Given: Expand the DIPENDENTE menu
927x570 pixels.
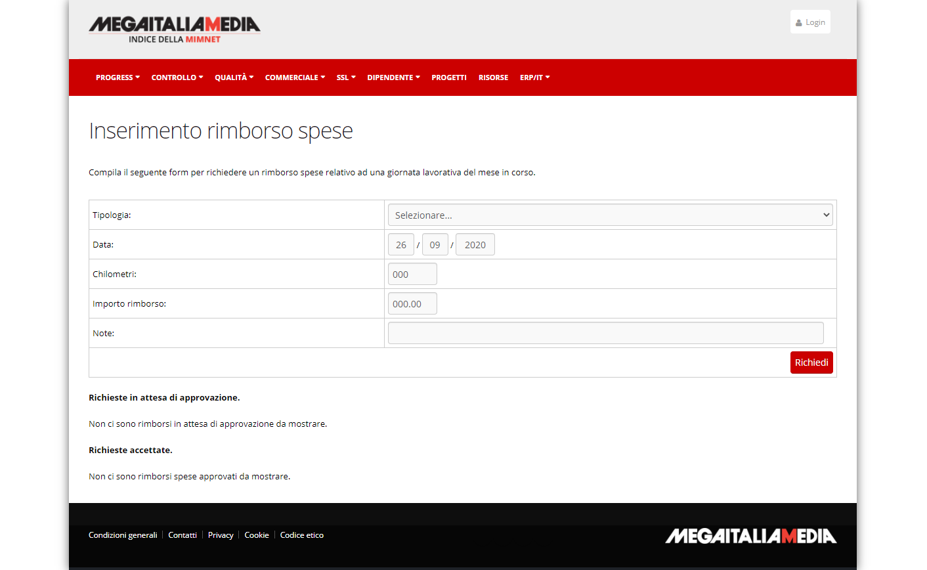Looking at the screenshot, I should pos(393,77).
